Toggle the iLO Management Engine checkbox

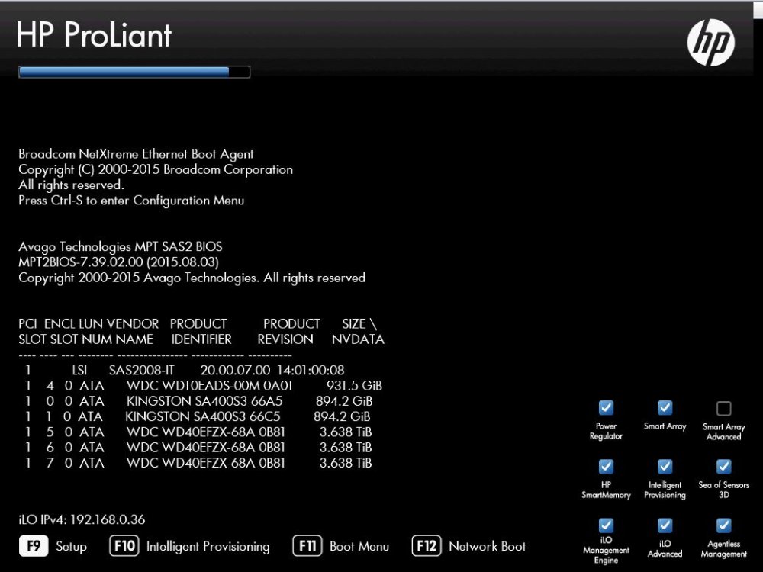click(x=606, y=525)
